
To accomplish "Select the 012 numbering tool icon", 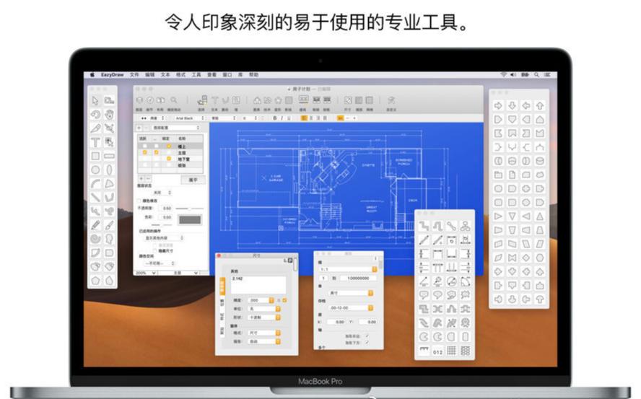I will (437, 351).
